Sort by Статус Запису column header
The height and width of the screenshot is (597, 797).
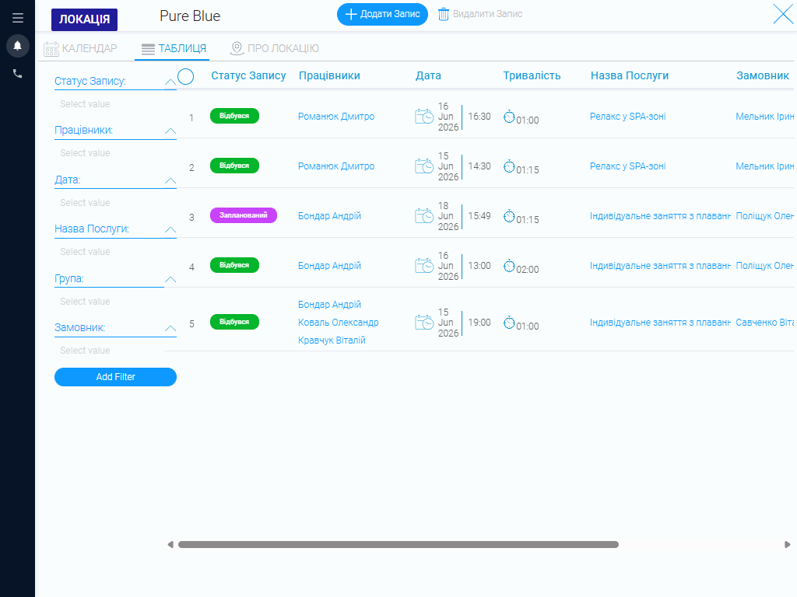(x=248, y=75)
